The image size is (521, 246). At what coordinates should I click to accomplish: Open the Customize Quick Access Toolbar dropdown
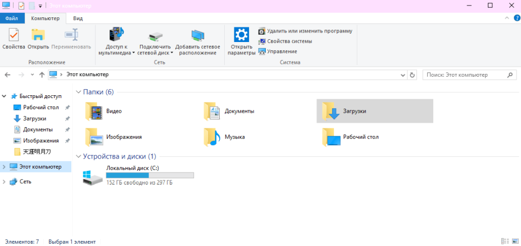tap(40, 6)
